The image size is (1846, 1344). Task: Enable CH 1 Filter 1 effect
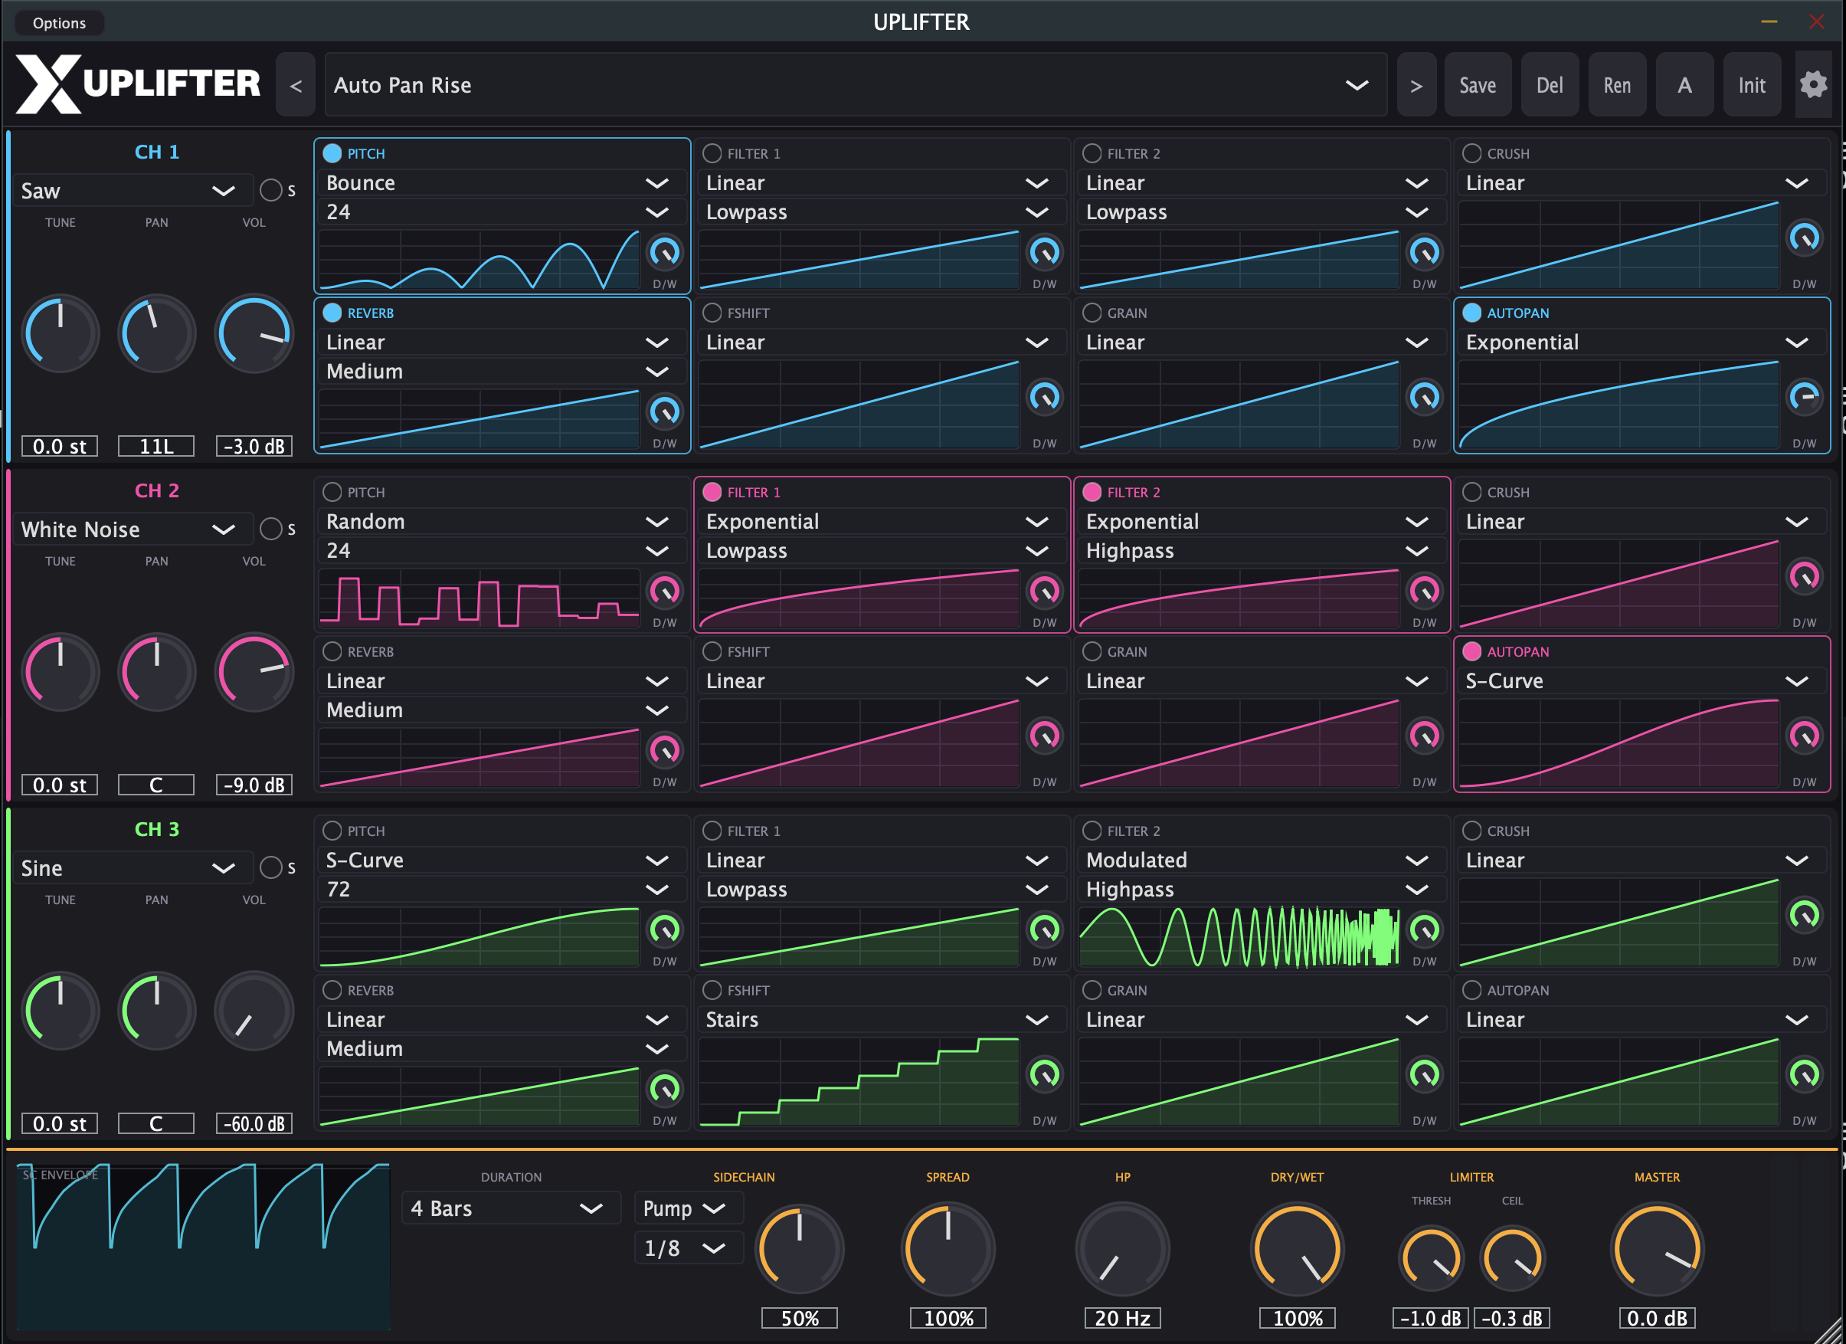712,153
